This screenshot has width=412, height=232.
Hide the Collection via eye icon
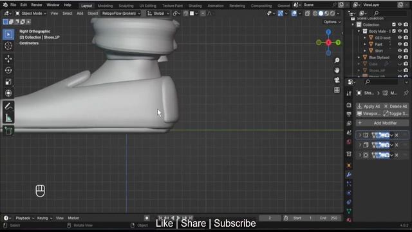[400, 24]
